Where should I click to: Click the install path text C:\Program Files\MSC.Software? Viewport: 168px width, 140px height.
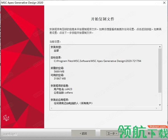[97, 61]
